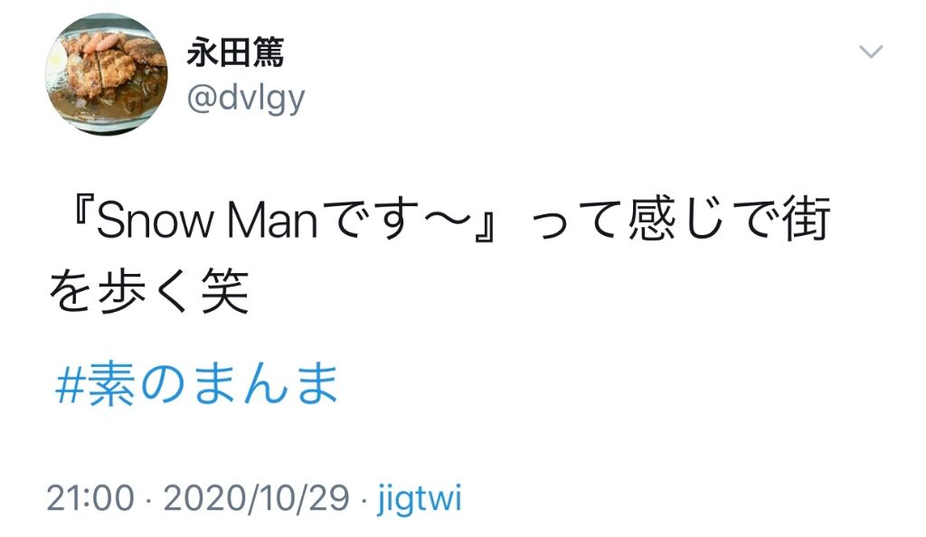Click the って感じで街 phrase in the tweet
926x537 pixels.
point(680,220)
